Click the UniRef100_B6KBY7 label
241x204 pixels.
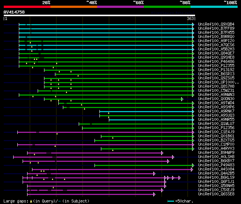click(216, 161)
